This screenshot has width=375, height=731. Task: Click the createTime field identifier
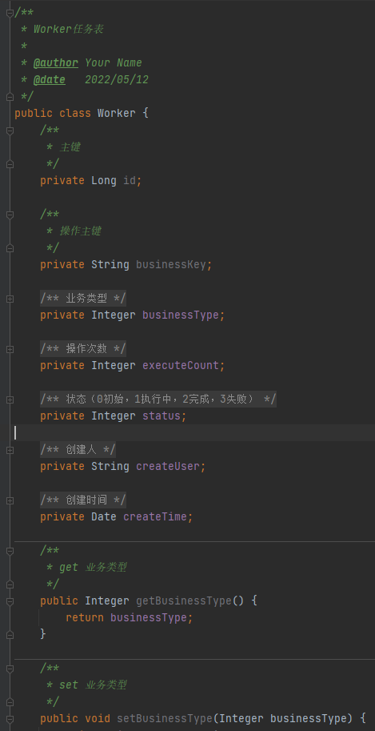155,516
